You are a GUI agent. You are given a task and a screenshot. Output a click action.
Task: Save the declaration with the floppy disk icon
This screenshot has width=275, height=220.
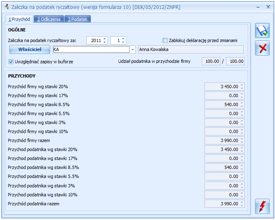(x=262, y=30)
